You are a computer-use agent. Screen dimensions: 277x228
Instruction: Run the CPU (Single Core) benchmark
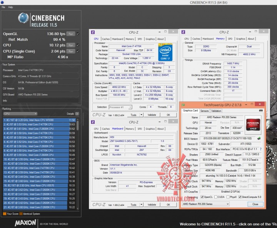(71, 51)
